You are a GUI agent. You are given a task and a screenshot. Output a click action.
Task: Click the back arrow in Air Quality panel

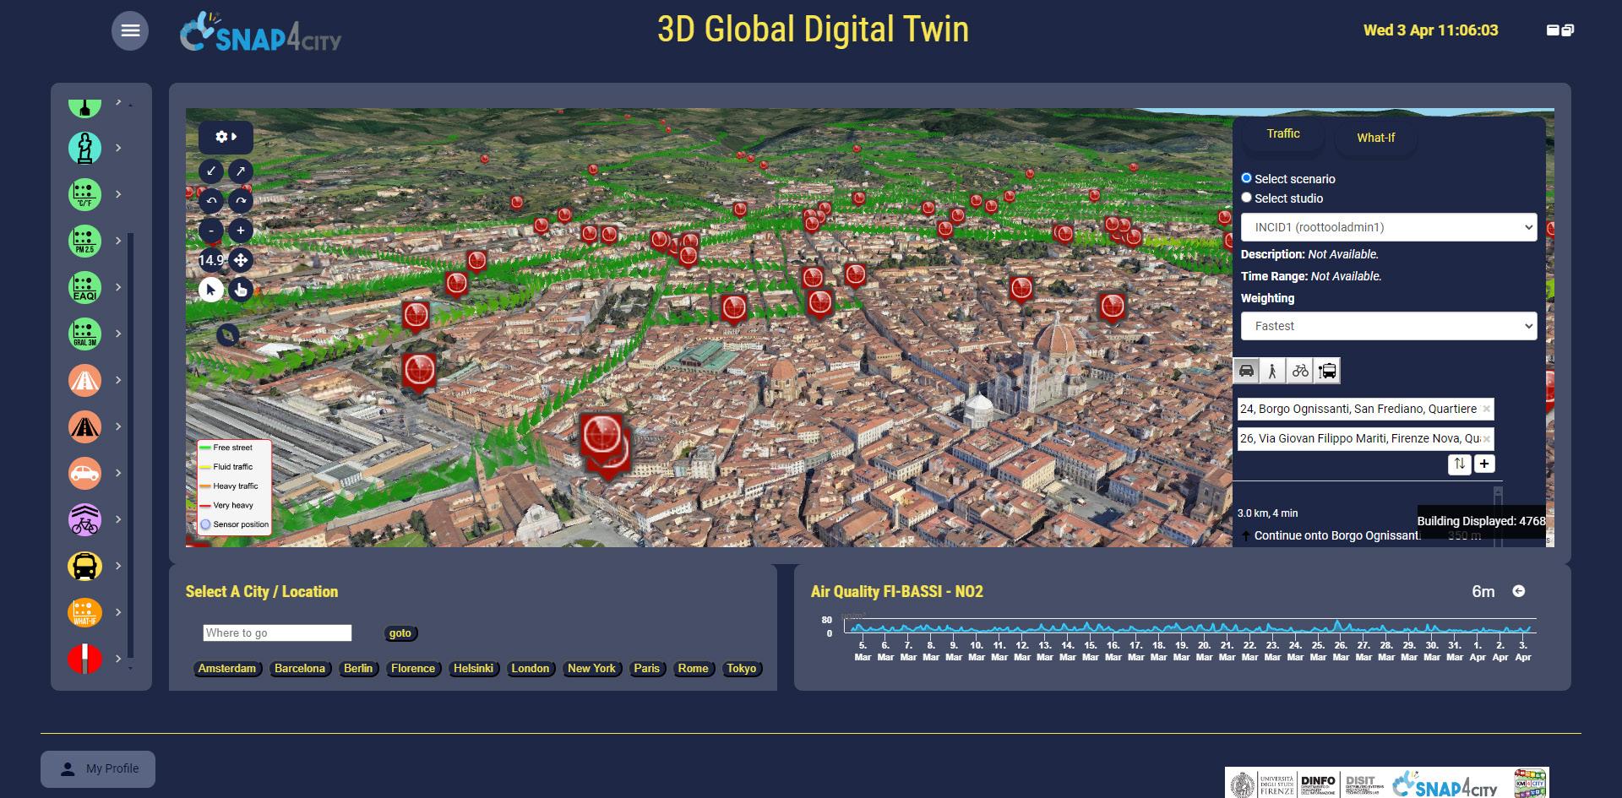pyautogui.click(x=1519, y=591)
